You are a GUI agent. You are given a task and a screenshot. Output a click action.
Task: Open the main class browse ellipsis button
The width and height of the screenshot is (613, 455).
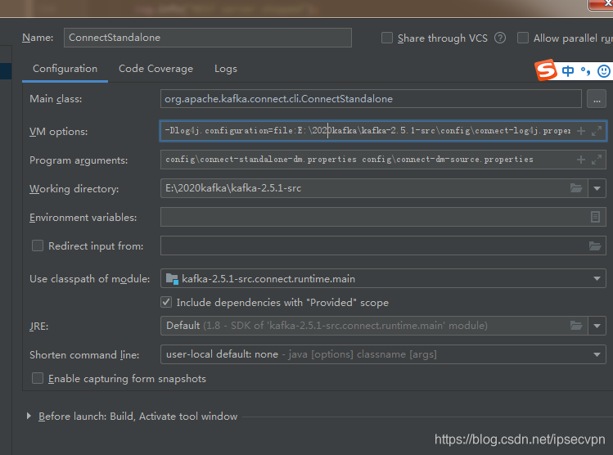(x=596, y=99)
